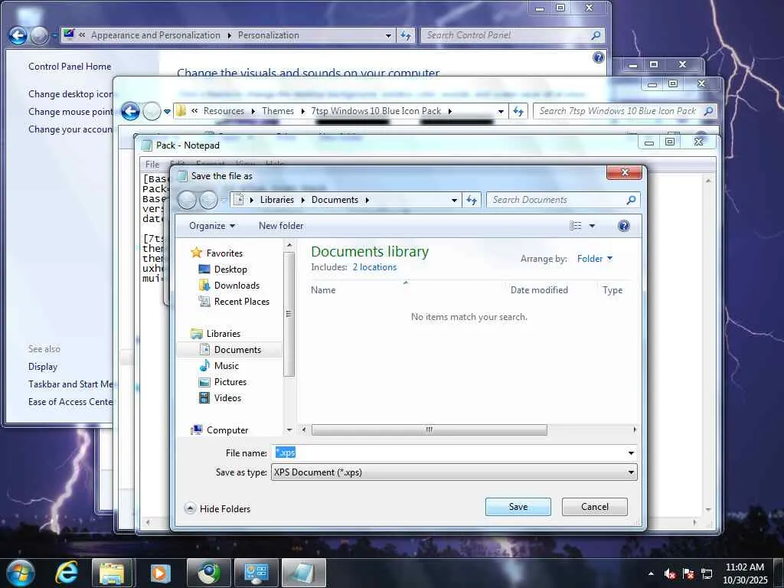Select Recent Places under Favorites
The image size is (784, 588).
241,301
